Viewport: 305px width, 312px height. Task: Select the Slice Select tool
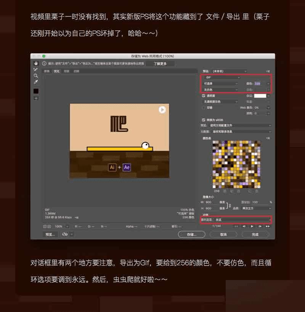pyautogui.click(x=36, y=70)
